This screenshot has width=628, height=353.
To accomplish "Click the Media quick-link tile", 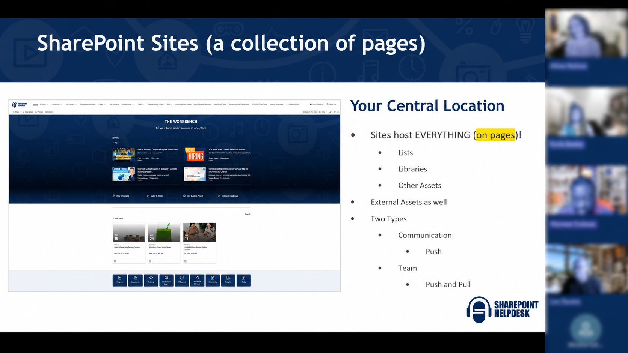I will click(243, 280).
